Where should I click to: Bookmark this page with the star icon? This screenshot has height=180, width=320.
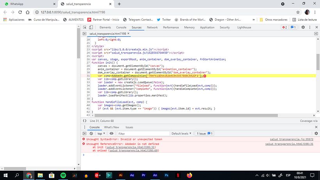tap(298, 12)
